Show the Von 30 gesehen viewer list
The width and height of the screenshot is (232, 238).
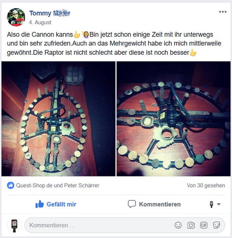tap(206, 185)
